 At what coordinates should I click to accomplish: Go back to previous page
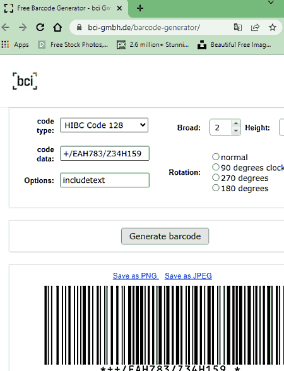(x=6, y=27)
